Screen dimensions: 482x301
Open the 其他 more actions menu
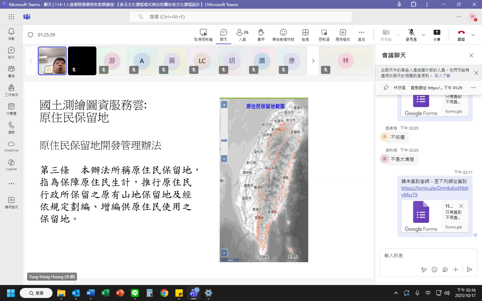point(361,34)
